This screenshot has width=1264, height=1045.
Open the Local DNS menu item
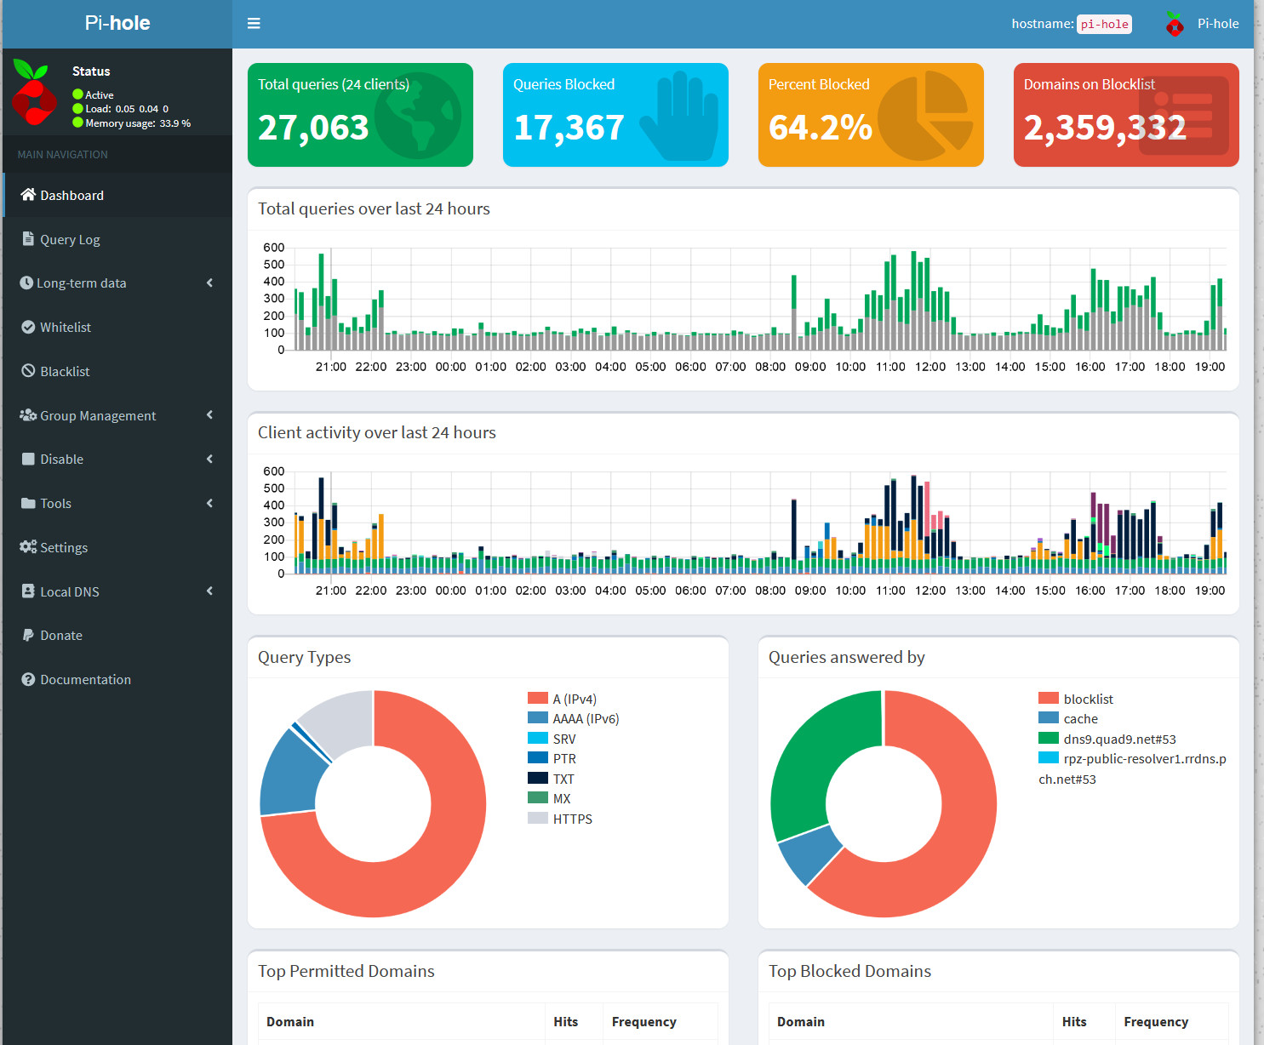pos(70,591)
